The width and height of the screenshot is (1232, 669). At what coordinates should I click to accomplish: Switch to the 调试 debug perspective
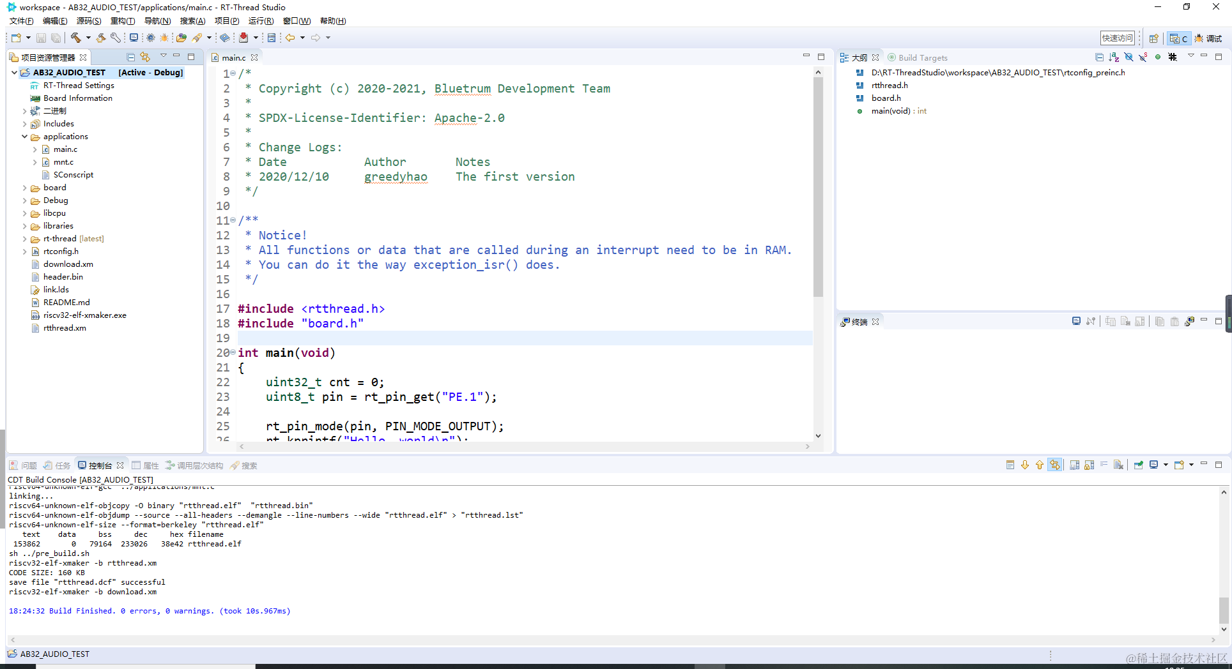[1208, 38]
